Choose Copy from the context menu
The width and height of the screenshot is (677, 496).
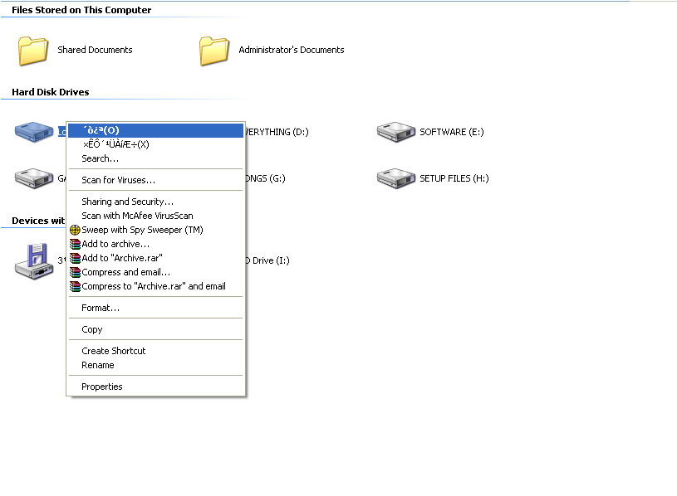[x=92, y=329]
